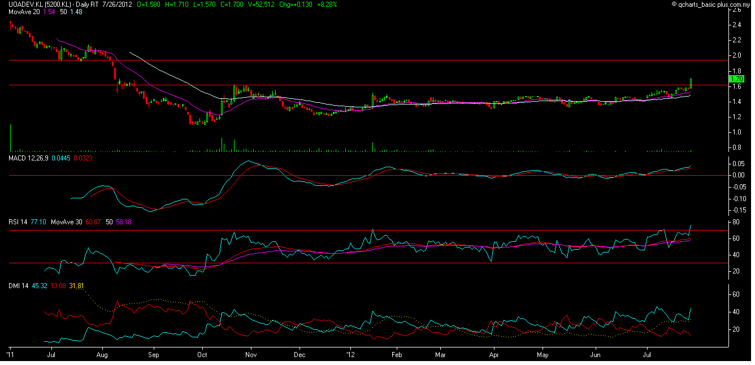Select the O=1.580 open value

pyautogui.click(x=150, y=4)
